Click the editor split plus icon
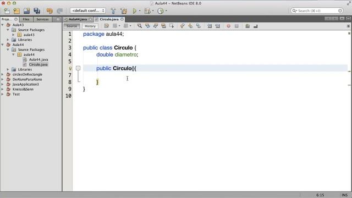The image size is (352, 198). (348, 26)
